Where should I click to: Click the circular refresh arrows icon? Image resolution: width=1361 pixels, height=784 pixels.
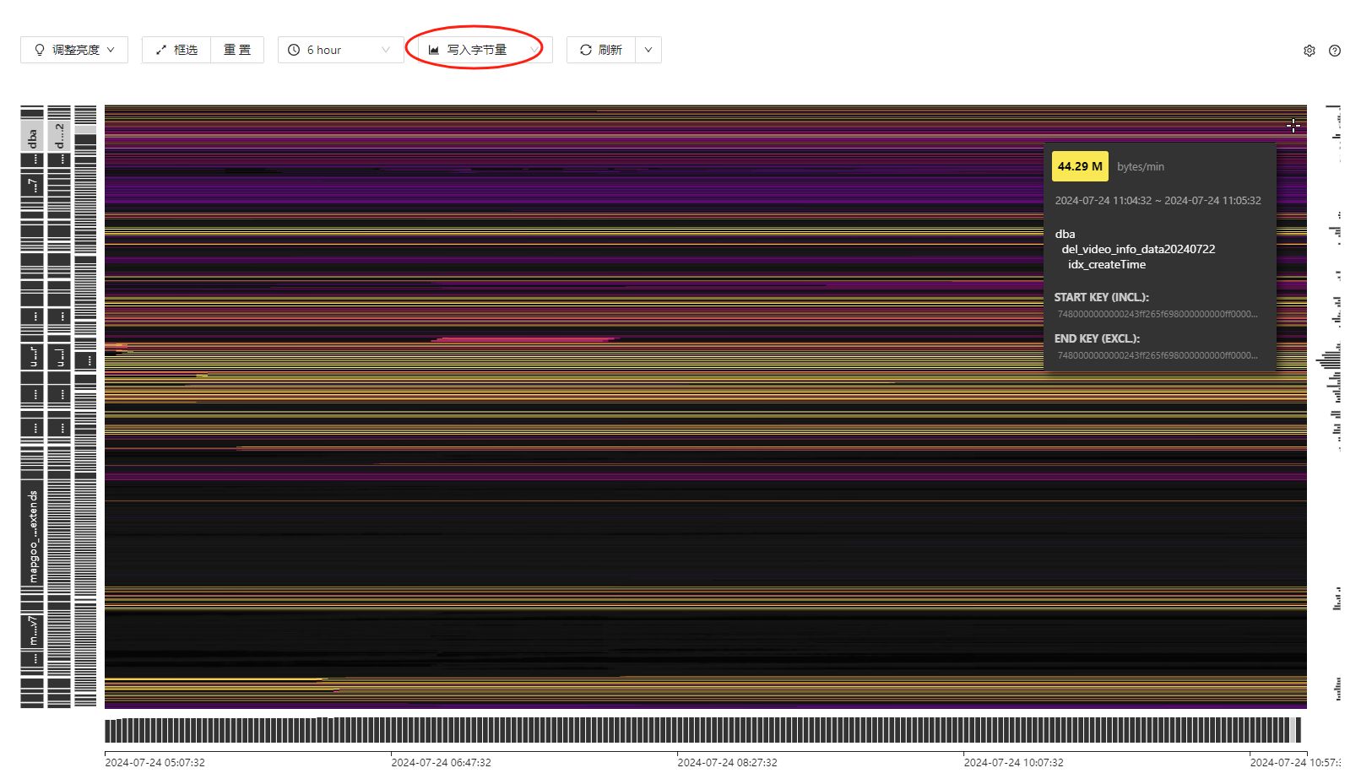pos(585,50)
